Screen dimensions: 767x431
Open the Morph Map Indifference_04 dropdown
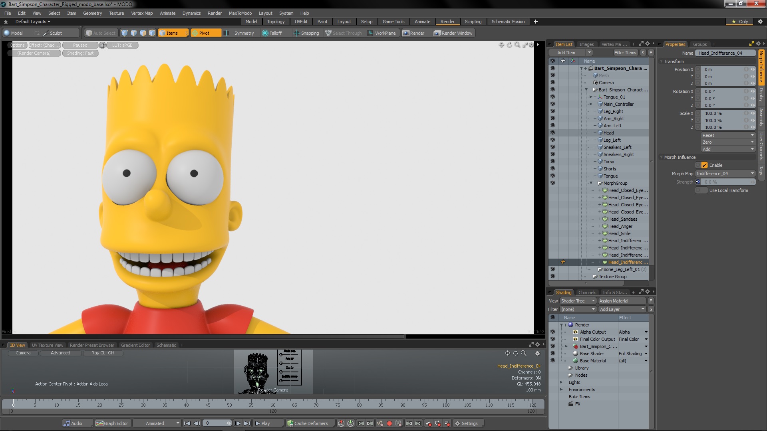point(725,174)
